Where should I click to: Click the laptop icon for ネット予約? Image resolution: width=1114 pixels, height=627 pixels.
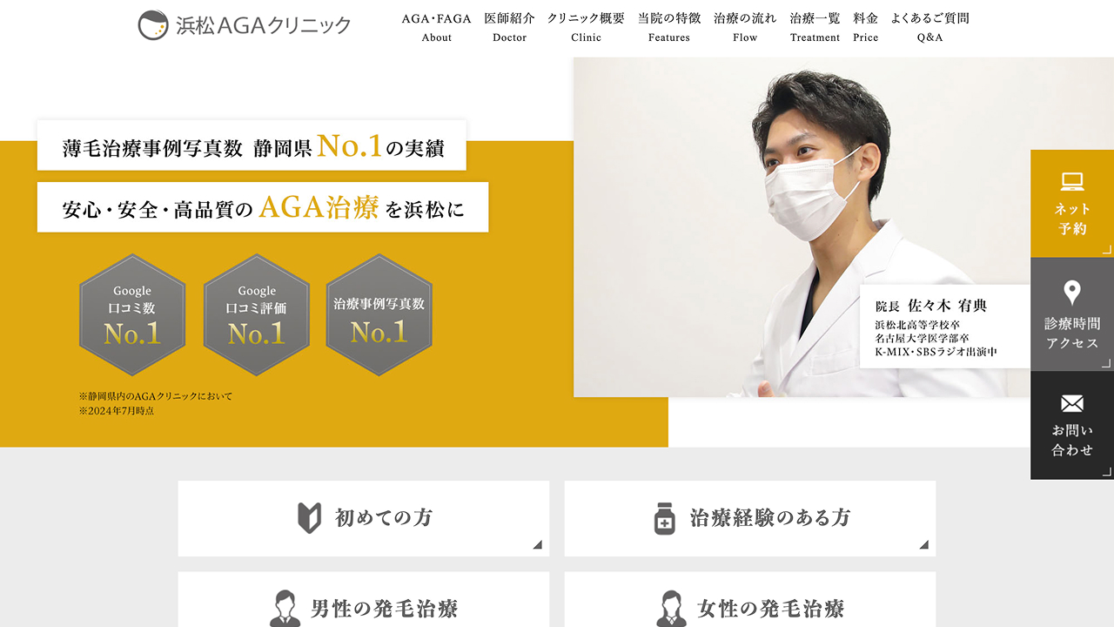point(1072,182)
